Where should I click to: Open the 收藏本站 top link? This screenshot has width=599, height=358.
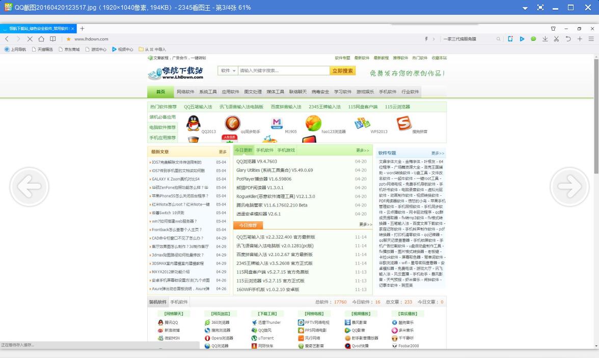tap(439, 58)
